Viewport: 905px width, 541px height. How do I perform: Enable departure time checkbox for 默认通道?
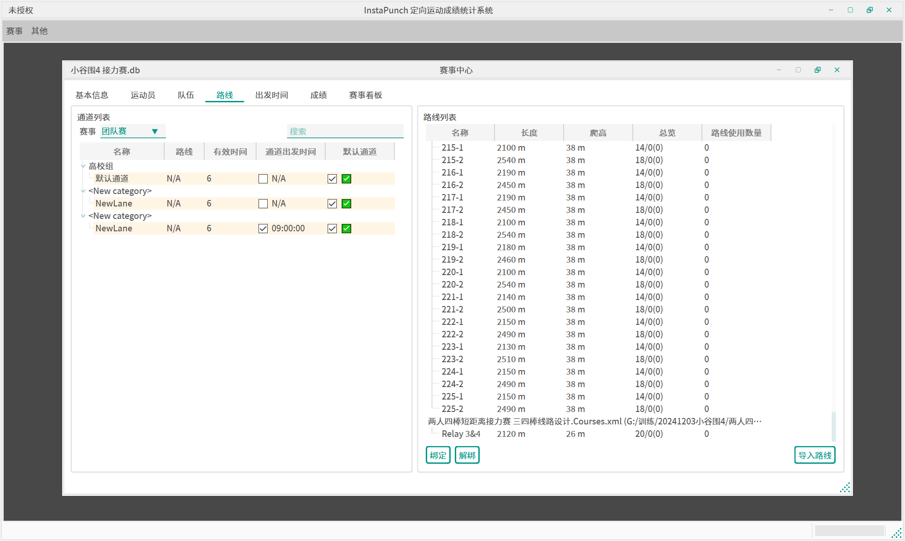(263, 179)
